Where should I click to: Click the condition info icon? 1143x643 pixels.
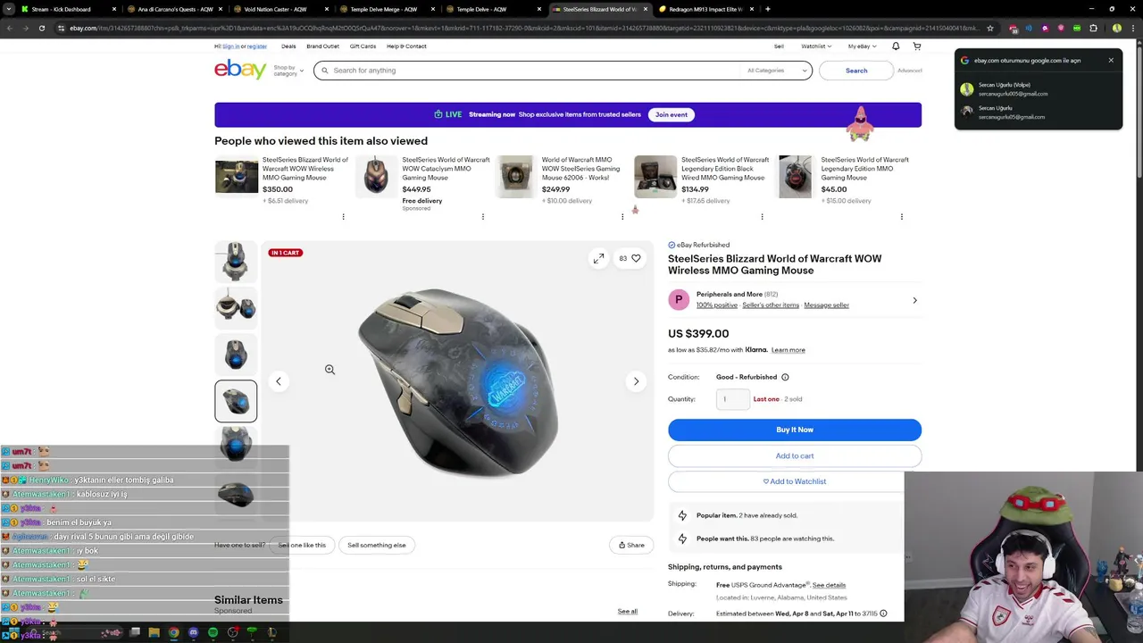pyautogui.click(x=785, y=377)
